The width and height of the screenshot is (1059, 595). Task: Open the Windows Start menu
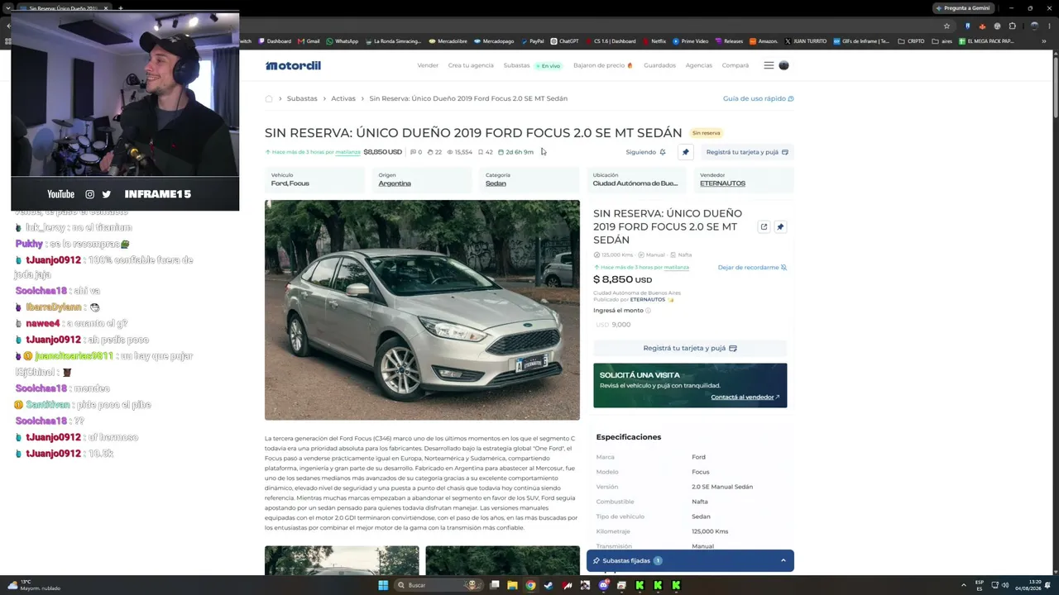(382, 585)
